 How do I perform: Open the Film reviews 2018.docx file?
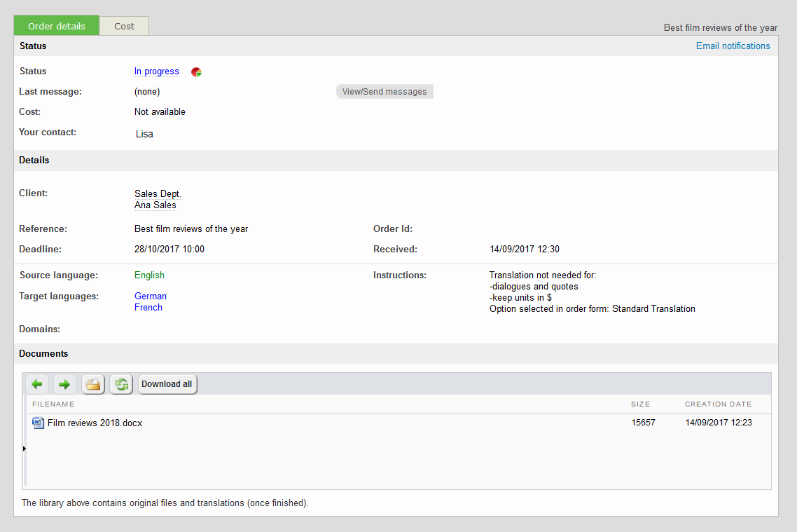(95, 423)
